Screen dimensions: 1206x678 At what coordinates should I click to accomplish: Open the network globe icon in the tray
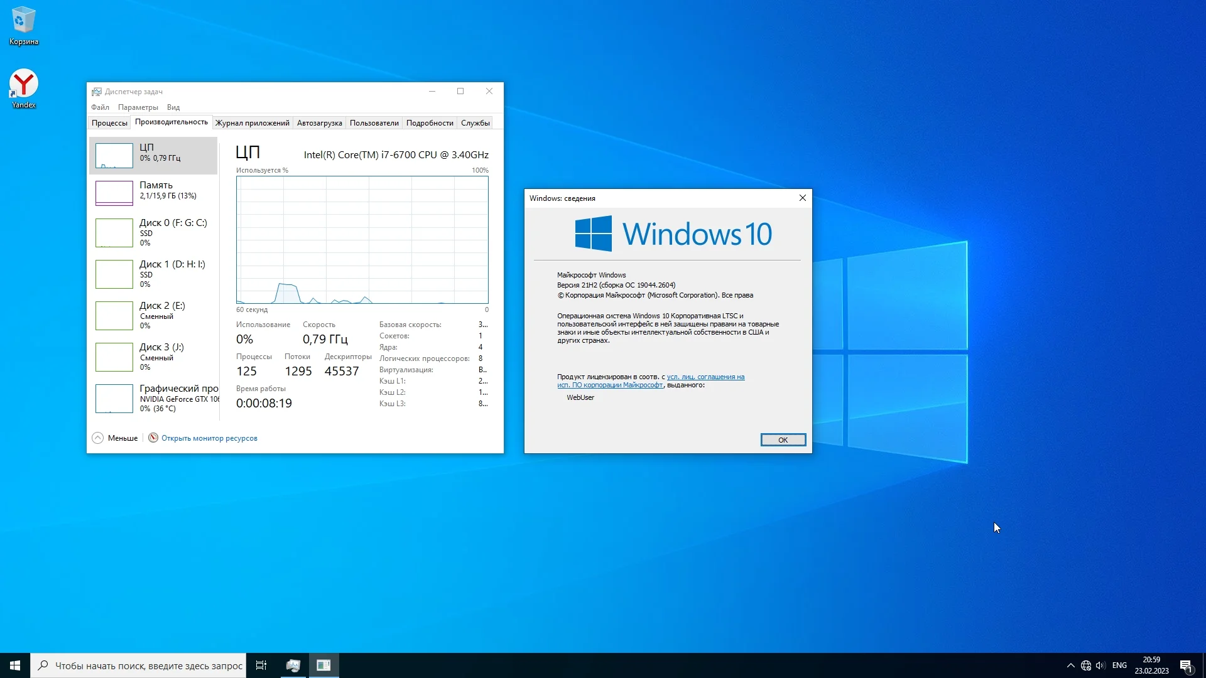point(1086,665)
